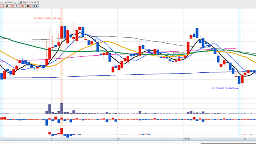Edit the chart date input field
Viewport: 256px width, 144px height.
tap(30, 2)
